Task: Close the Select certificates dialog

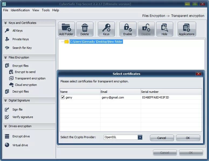Action: (198, 74)
